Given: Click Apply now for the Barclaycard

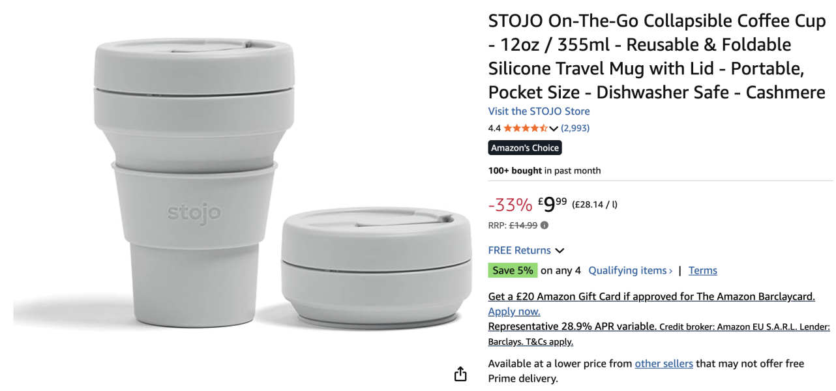Looking at the screenshot, I should point(514,311).
